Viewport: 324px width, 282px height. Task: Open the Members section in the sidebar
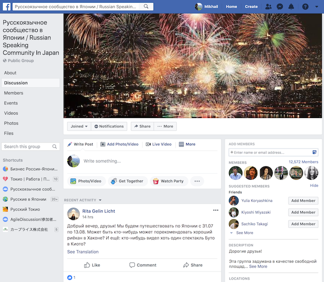[13, 93]
